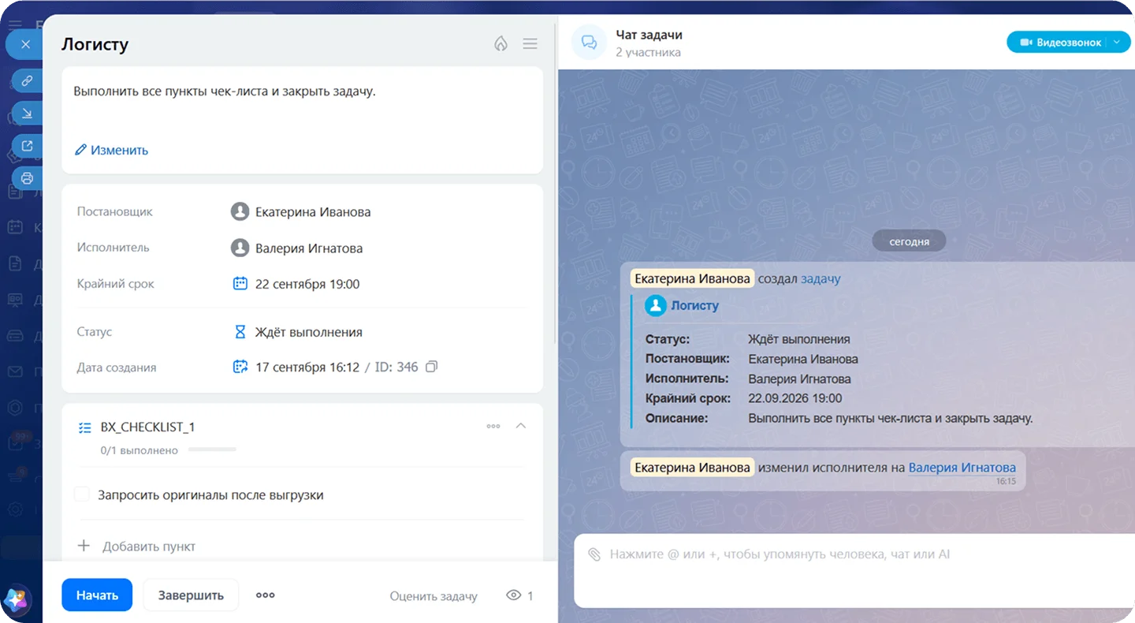Screen dimensions: 1135x623
Task: Copy the task link with the chain icon
Action: point(27,81)
